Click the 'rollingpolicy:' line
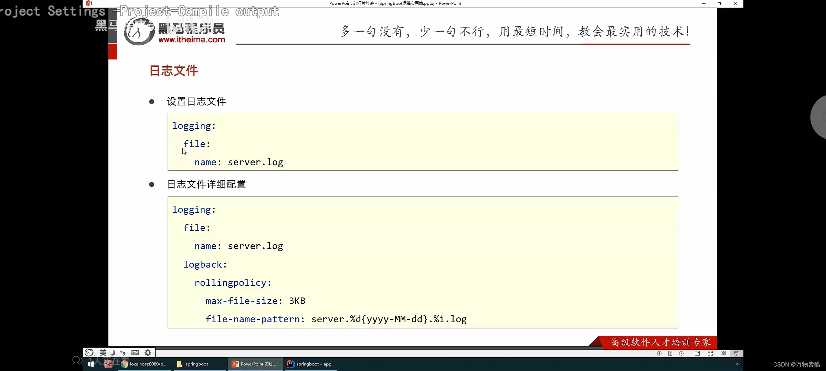The image size is (826, 371). pyautogui.click(x=233, y=283)
